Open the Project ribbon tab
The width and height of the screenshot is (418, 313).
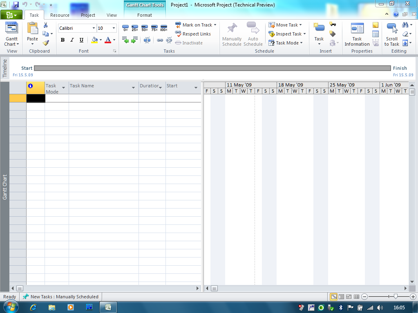[88, 15]
